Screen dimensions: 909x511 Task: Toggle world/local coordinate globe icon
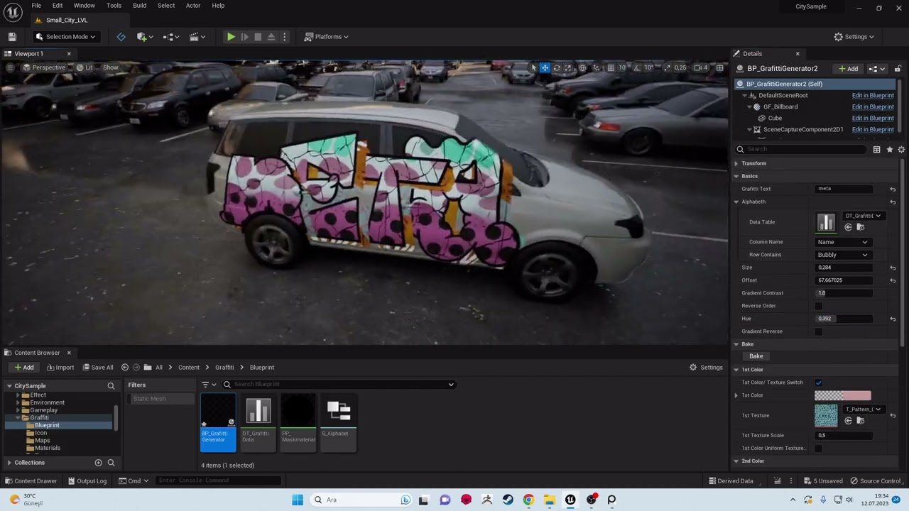tap(582, 68)
